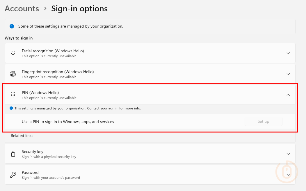The height and width of the screenshot is (191, 306).
Task: Click the 'Use a PIN to sign in' text
Action: click(68, 122)
